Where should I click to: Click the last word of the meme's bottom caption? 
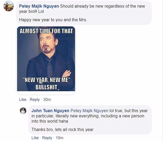coord(46,87)
